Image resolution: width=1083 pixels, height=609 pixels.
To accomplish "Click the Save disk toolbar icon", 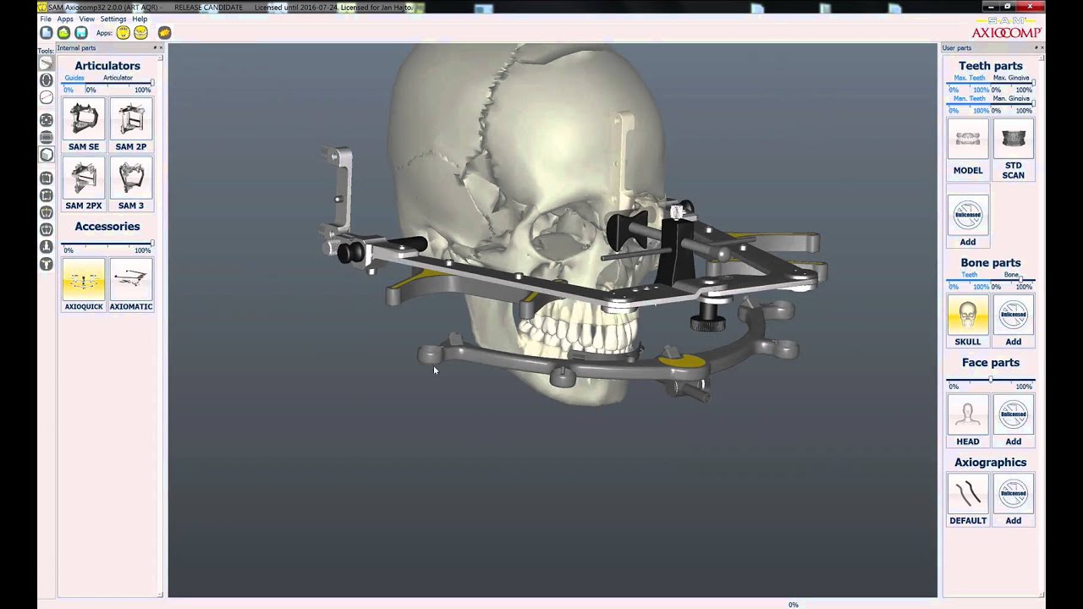I will pos(80,33).
